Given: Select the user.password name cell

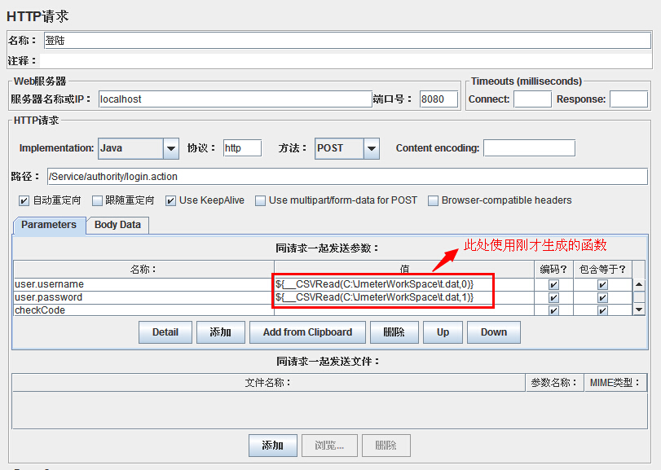Looking at the screenshot, I should [x=143, y=297].
